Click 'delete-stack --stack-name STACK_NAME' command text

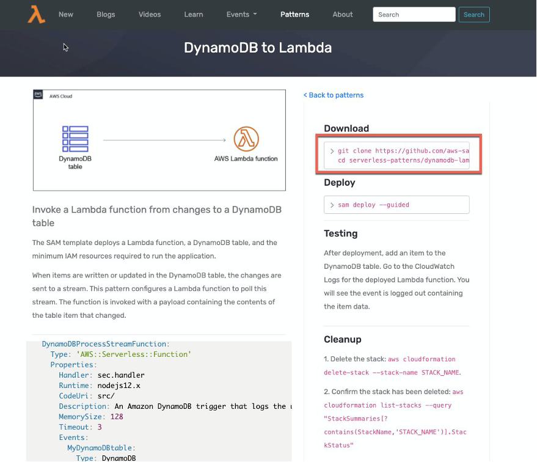392,373
